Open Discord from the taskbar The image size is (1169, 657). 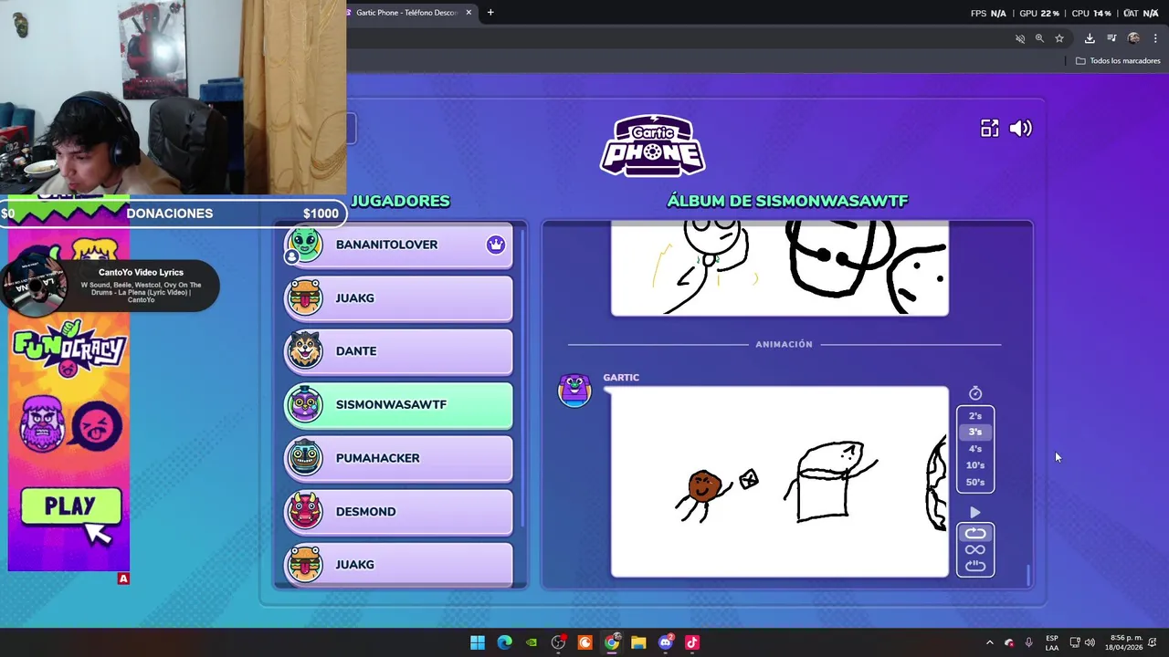666,642
